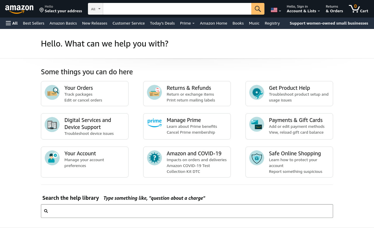The width and height of the screenshot is (374, 234).
Task: Expand the Account & Lists dropdown
Action: (x=303, y=9)
